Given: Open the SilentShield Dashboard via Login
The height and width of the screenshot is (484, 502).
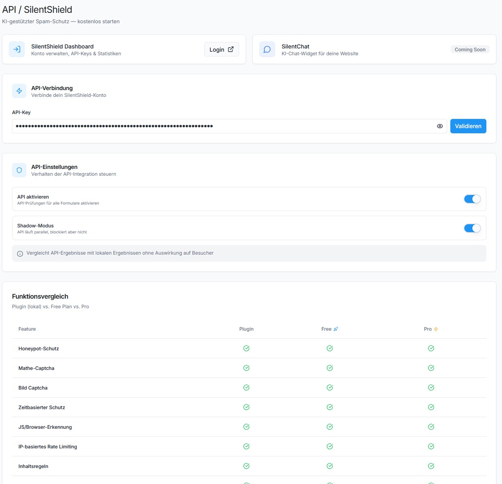Looking at the screenshot, I should [x=222, y=49].
